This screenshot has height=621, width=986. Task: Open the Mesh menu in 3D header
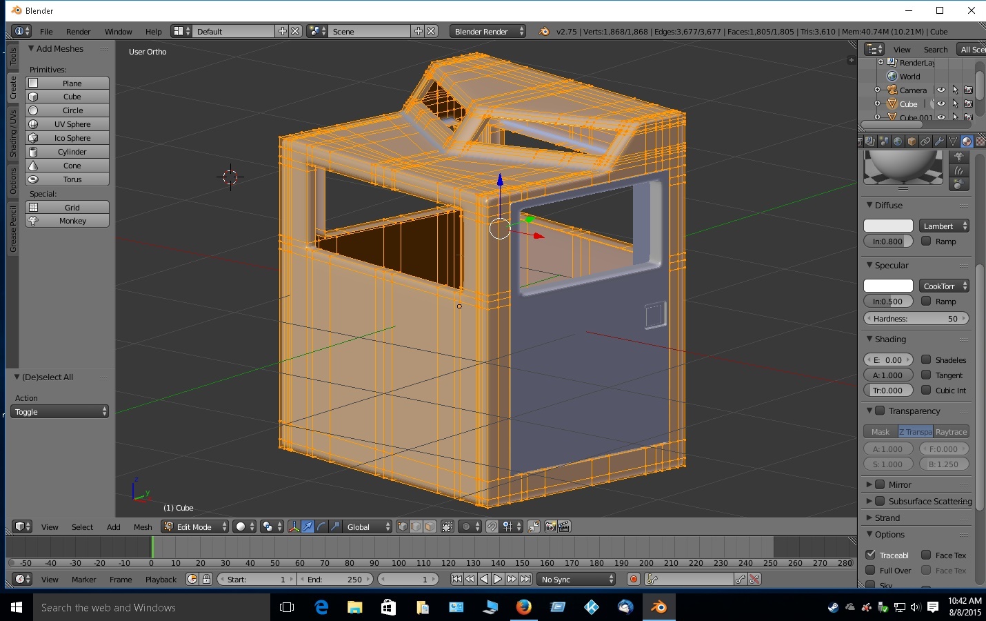(143, 527)
